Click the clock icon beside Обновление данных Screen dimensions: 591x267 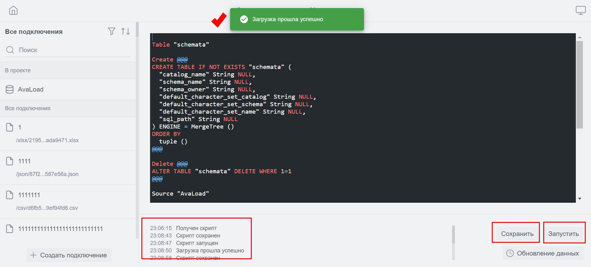coord(510,253)
